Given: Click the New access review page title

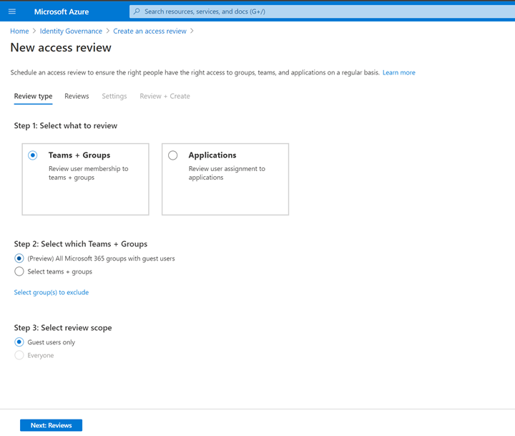Looking at the screenshot, I should 61,48.
